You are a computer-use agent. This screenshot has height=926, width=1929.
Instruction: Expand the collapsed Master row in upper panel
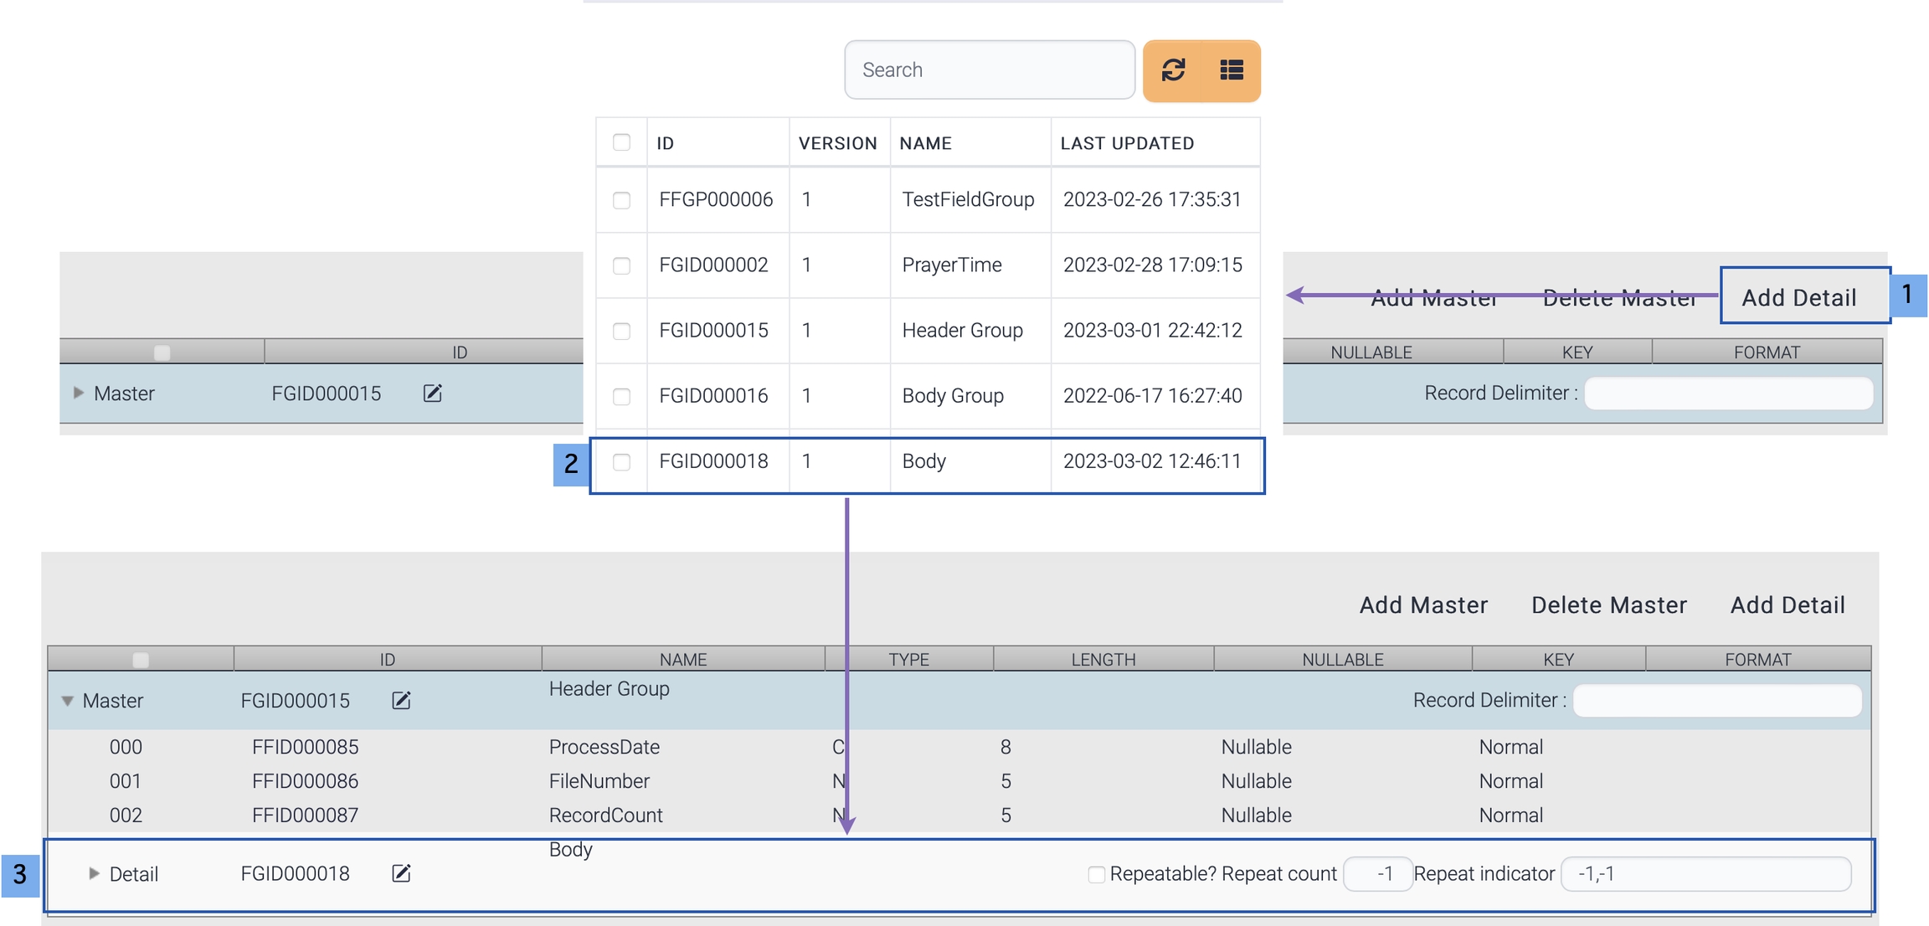pyautogui.click(x=78, y=393)
